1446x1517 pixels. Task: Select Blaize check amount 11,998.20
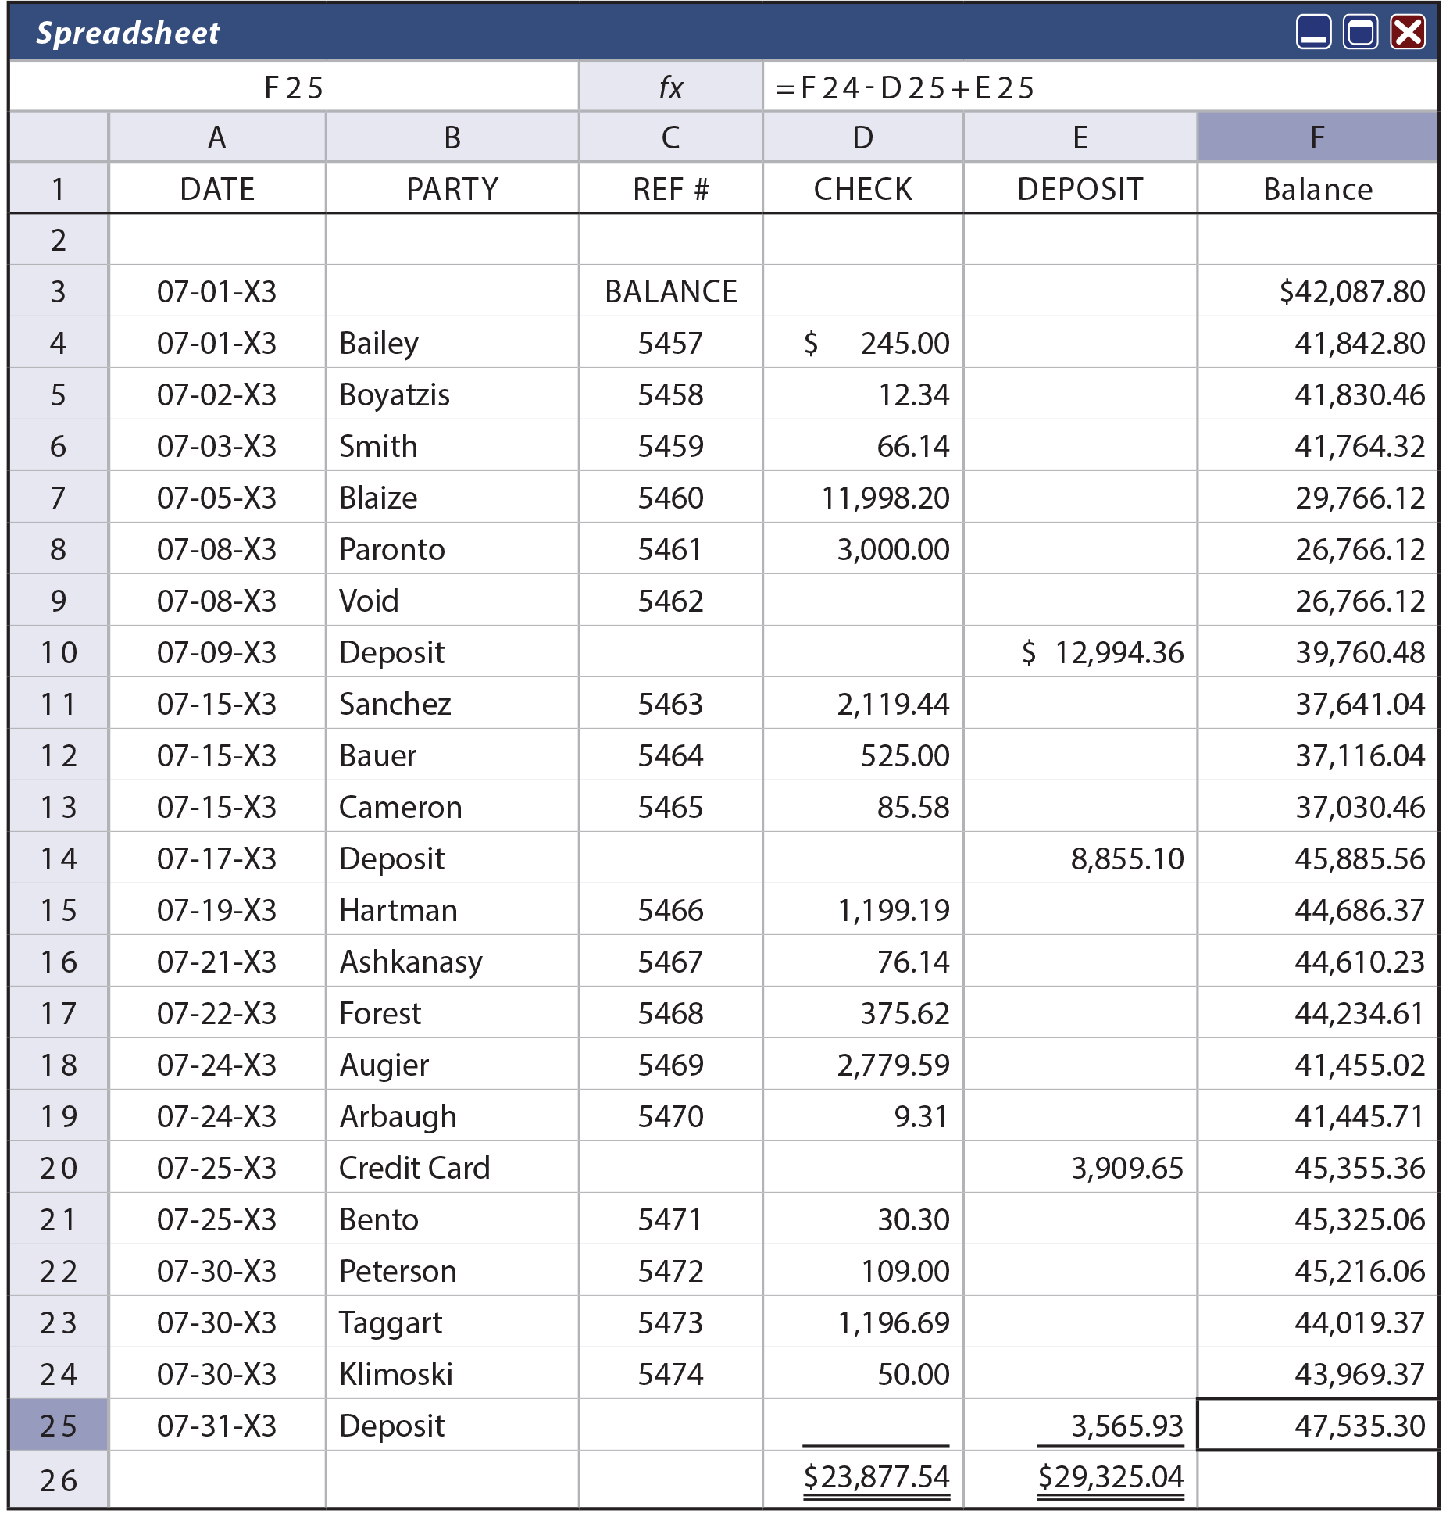pos(863,497)
